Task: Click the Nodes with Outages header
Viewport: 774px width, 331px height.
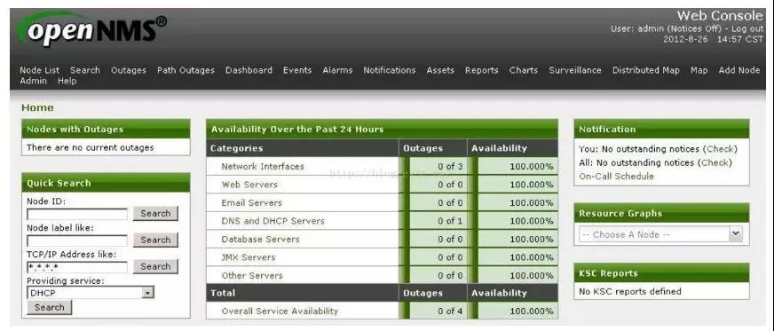Action: [x=106, y=130]
